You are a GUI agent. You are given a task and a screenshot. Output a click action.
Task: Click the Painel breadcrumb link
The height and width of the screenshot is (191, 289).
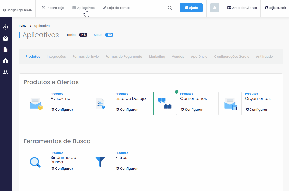(23, 26)
